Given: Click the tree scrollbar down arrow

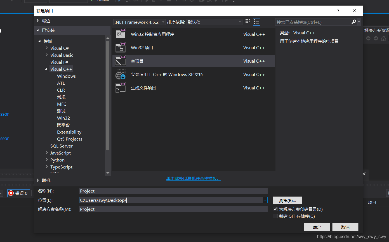Looking at the screenshot, I should [108, 173].
